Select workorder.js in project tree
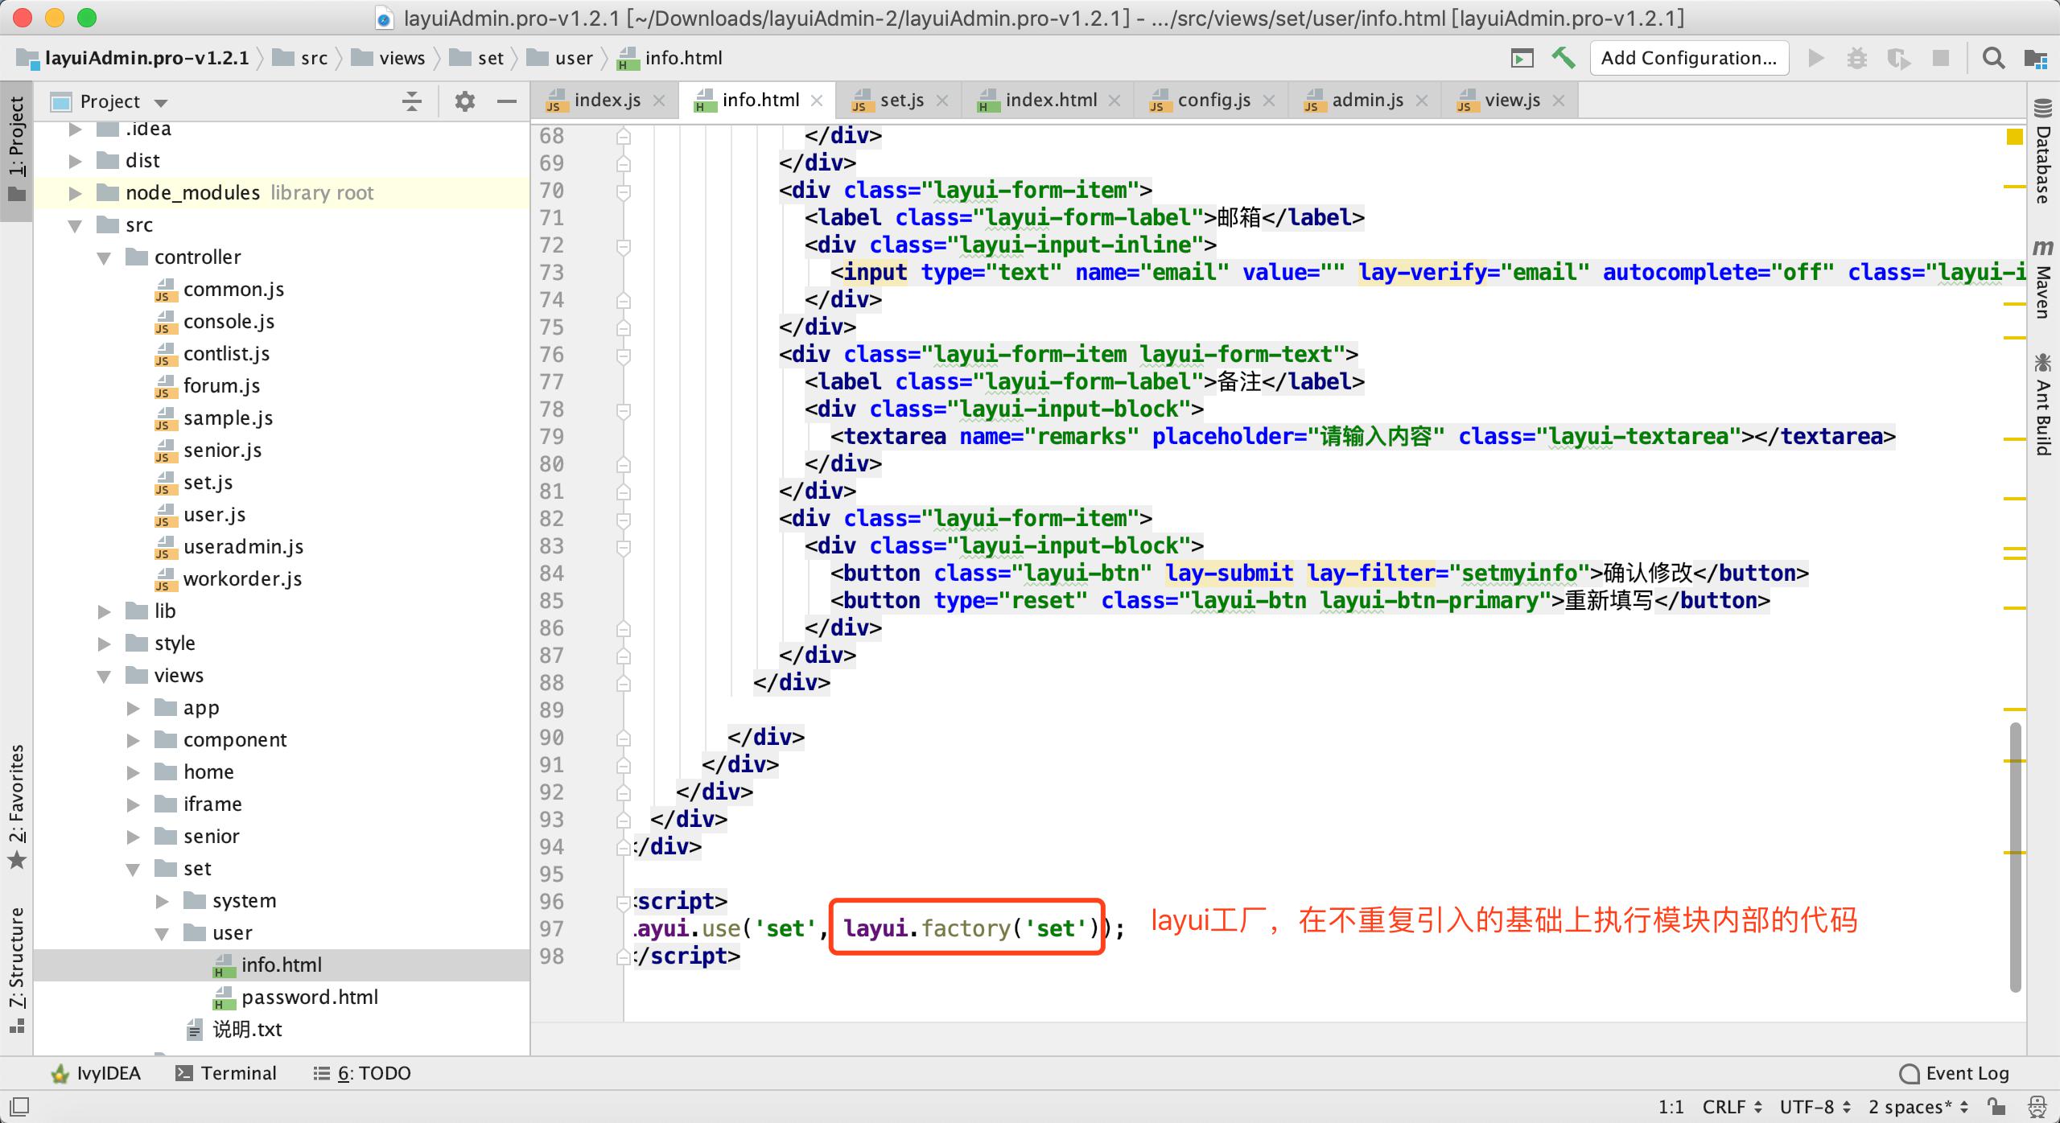This screenshot has height=1123, width=2060. 242,579
